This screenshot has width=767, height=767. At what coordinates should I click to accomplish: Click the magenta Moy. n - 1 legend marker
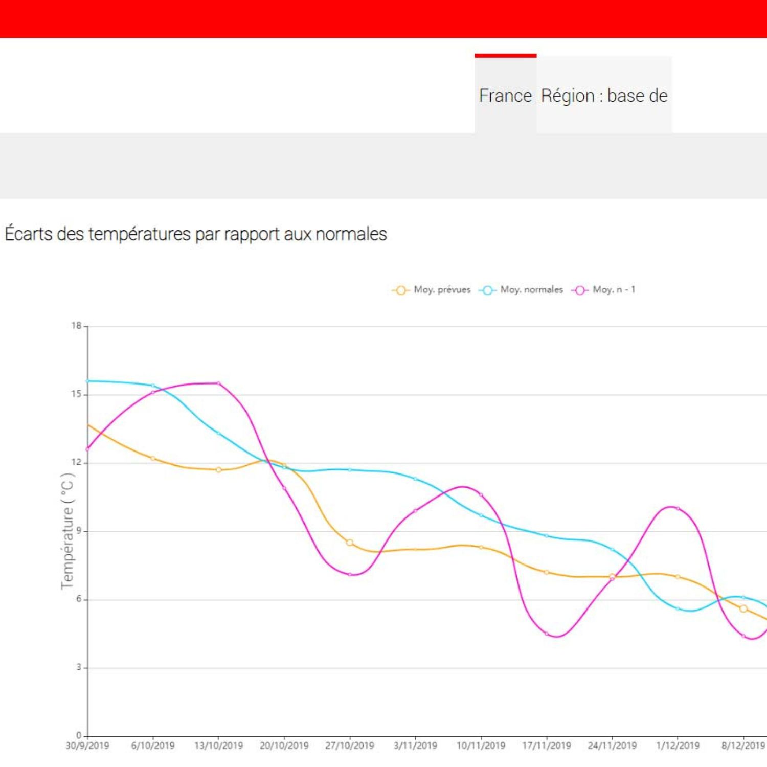[580, 290]
